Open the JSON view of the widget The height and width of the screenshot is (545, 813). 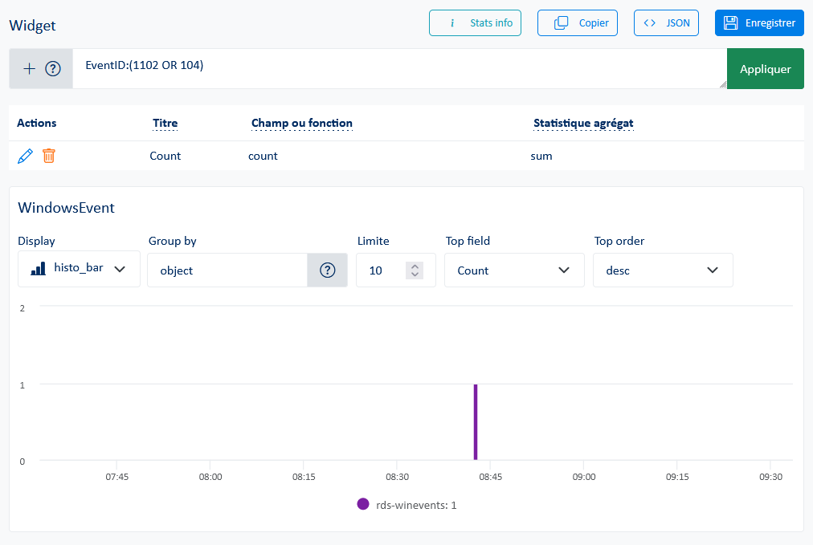coord(666,22)
